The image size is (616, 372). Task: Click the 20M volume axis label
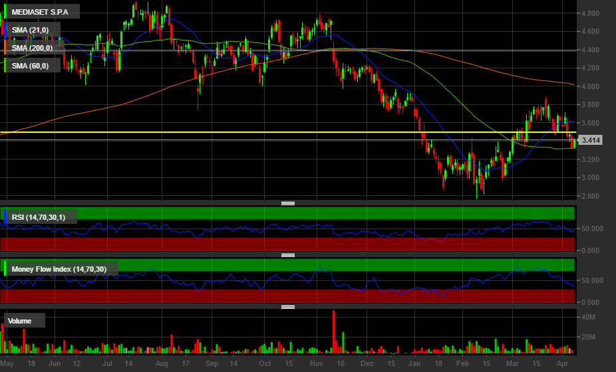588,337
